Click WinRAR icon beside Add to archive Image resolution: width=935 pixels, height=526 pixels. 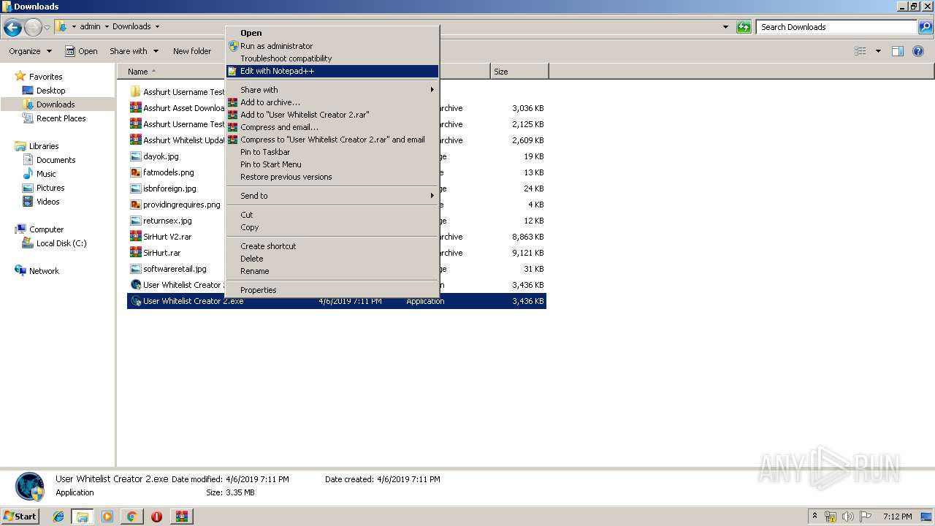[x=233, y=102]
